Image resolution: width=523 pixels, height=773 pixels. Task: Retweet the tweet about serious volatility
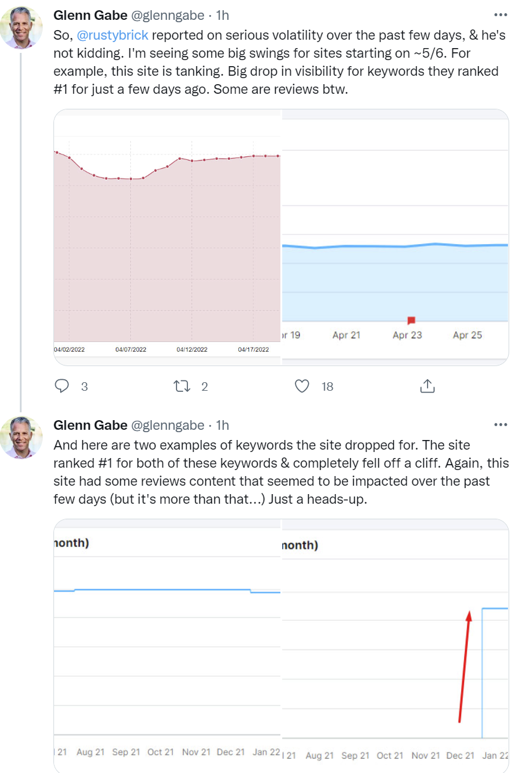[181, 386]
